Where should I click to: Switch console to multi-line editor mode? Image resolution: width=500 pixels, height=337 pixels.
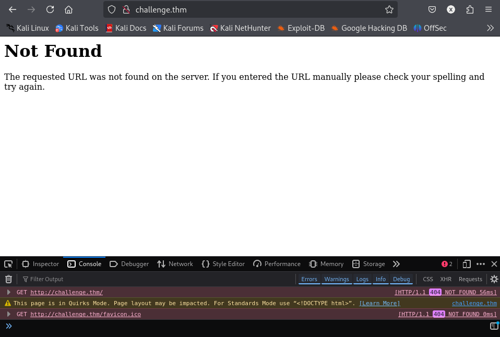[x=494, y=326]
